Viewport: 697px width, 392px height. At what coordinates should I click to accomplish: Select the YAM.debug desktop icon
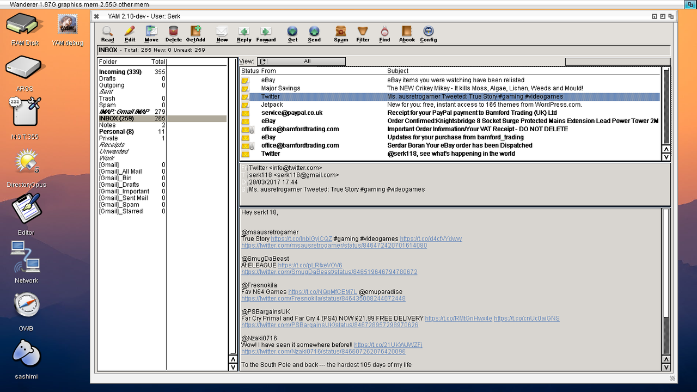[68, 29]
